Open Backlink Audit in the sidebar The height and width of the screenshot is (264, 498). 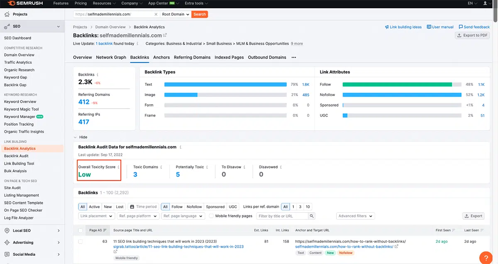coord(17,156)
